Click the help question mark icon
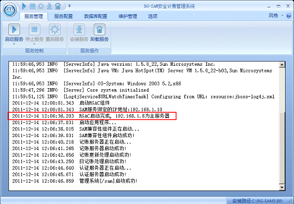Image resolution: width=294 pixels, height=204 pixels. coord(288,16)
